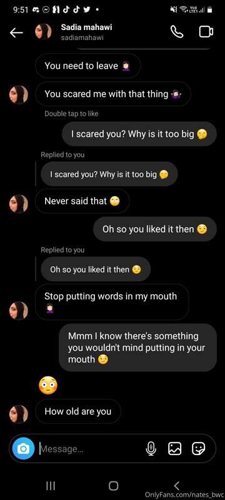
Task: Open Sadia mahawi profile from header name
Action: point(86,27)
